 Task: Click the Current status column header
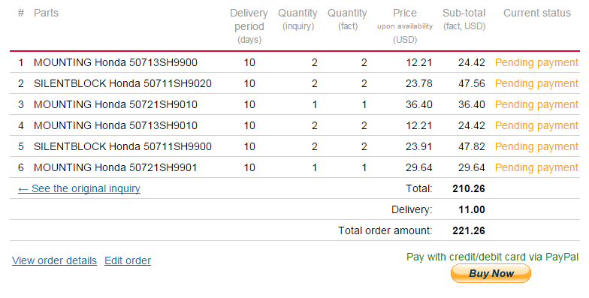536,13
